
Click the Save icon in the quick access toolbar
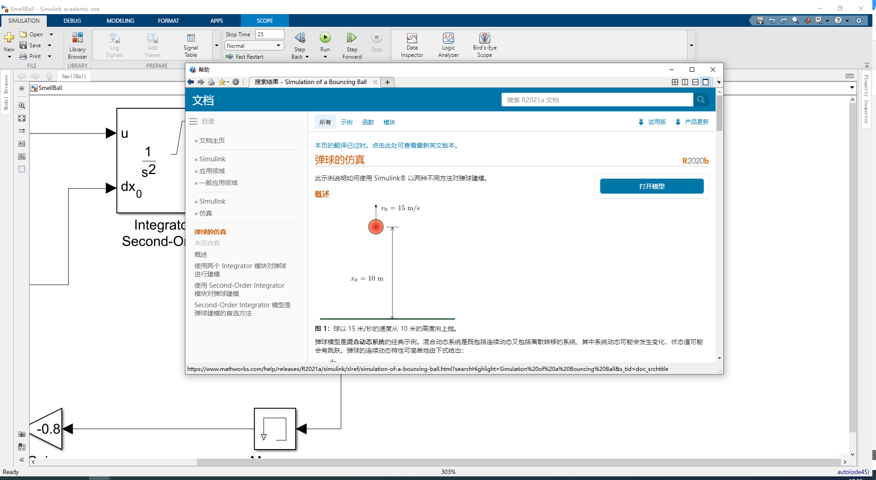[760, 20]
